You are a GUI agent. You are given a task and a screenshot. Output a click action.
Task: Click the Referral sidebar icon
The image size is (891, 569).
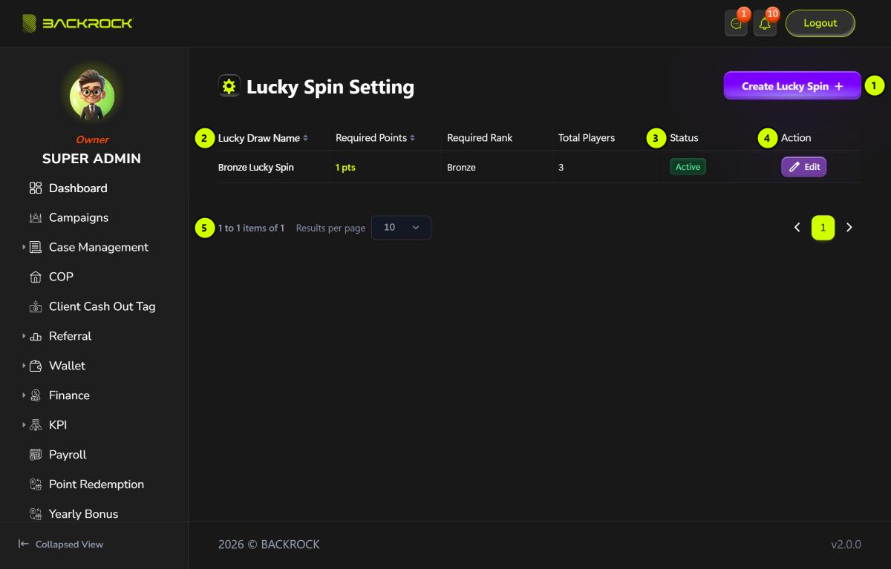[x=36, y=337]
